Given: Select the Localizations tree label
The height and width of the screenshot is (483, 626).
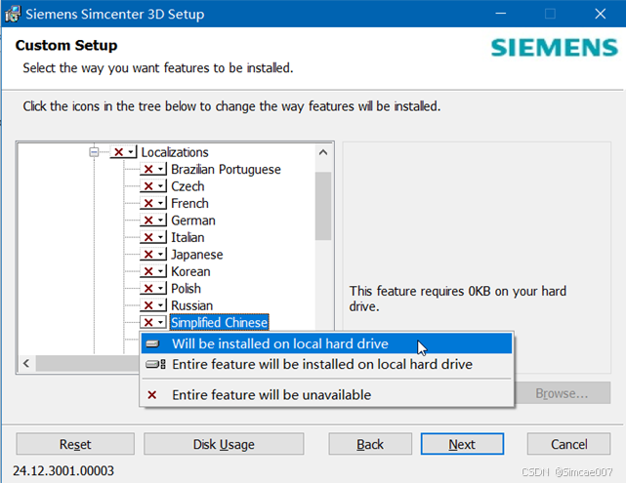Looking at the screenshot, I should (175, 152).
